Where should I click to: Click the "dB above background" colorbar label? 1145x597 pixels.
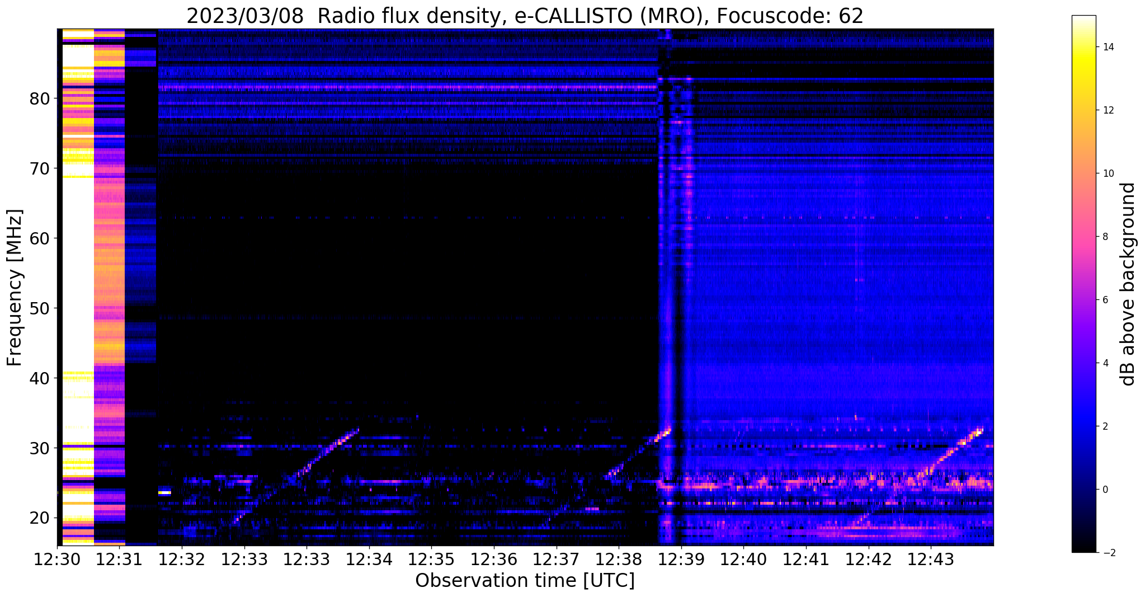1128,284
